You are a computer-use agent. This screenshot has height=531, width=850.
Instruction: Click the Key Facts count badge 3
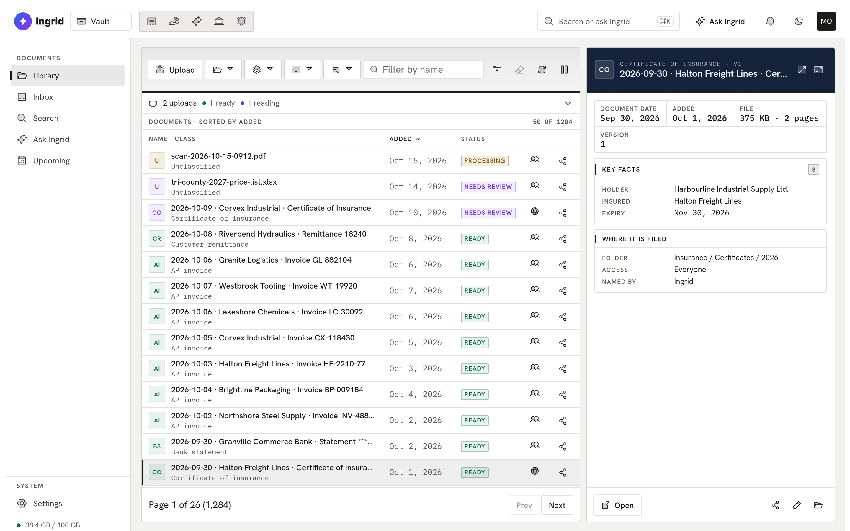(x=813, y=169)
